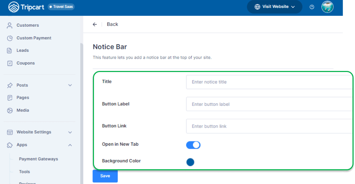Click the Customers person icon
The width and height of the screenshot is (355, 184).
(9, 25)
